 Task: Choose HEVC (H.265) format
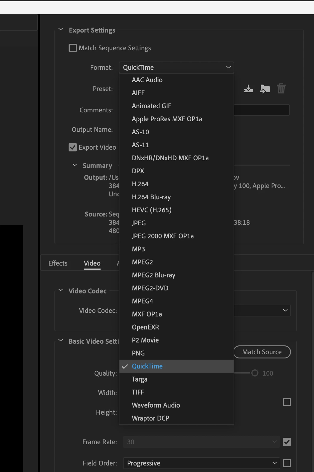177,210
